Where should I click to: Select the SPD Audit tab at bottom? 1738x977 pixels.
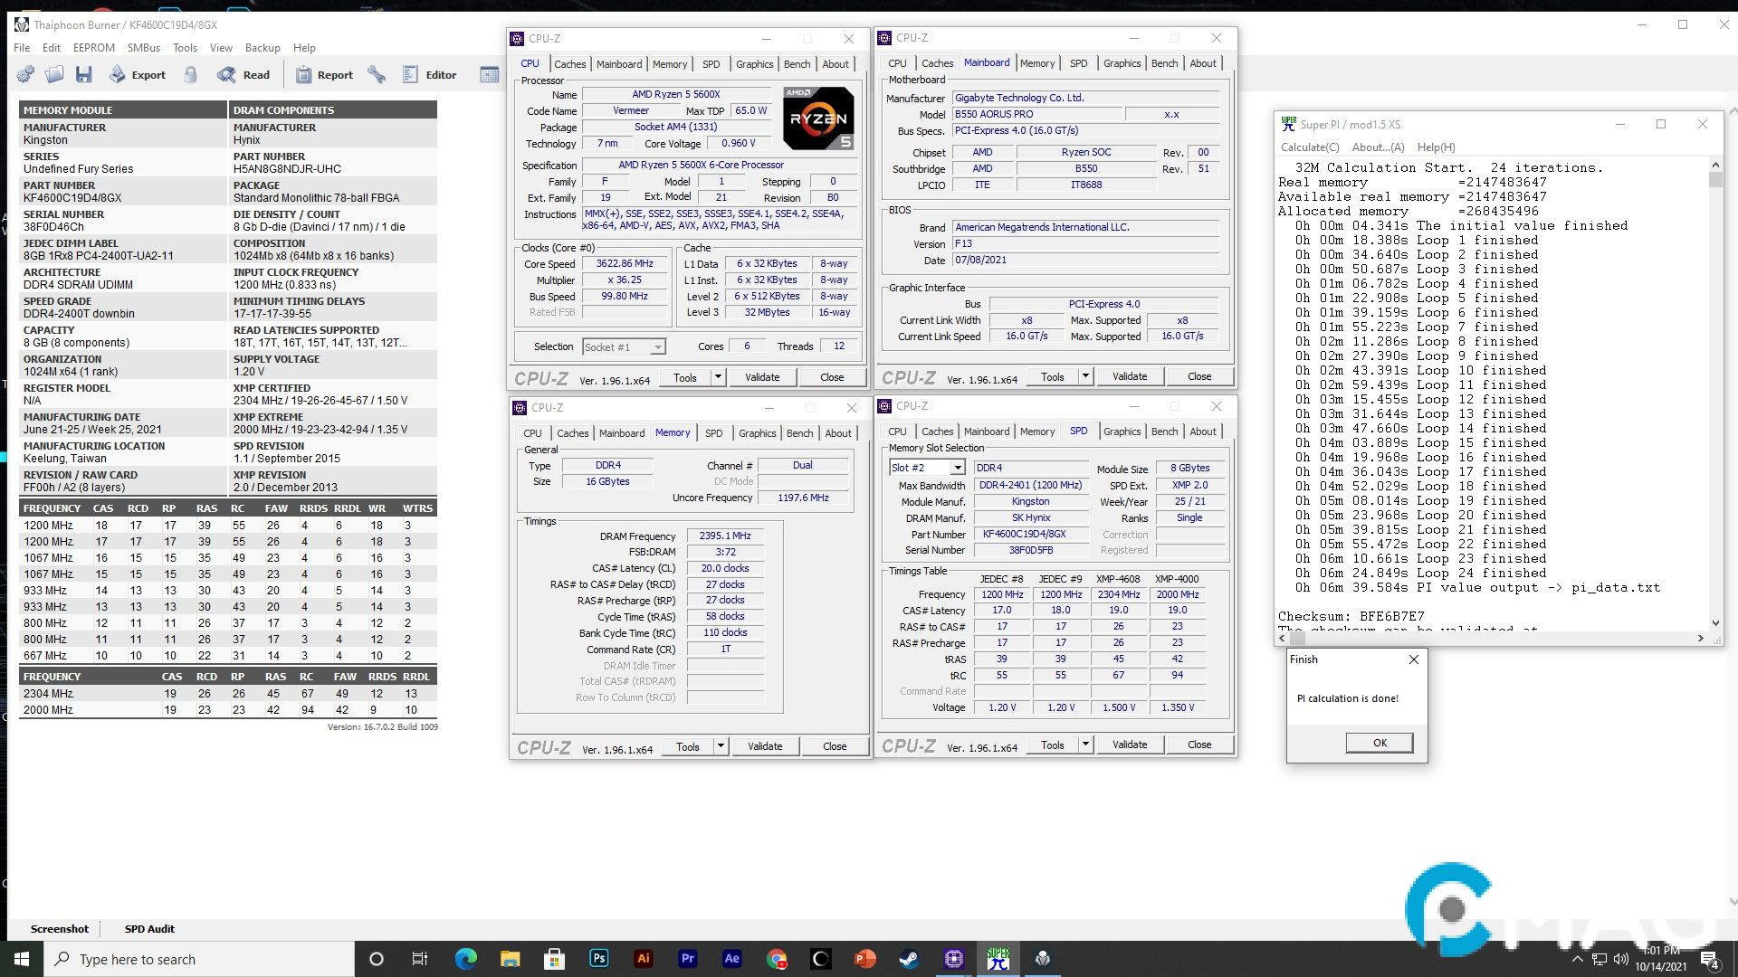click(x=149, y=929)
